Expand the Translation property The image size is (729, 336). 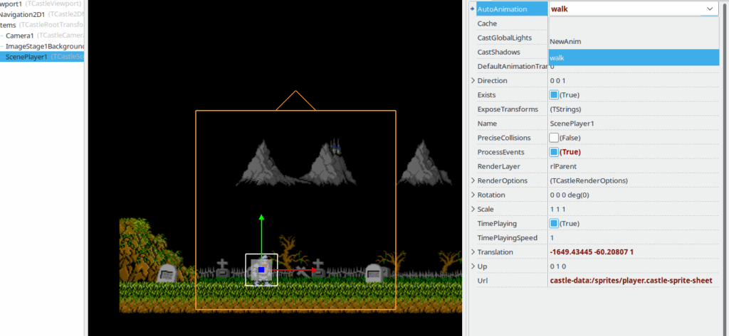tap(473, 252)
